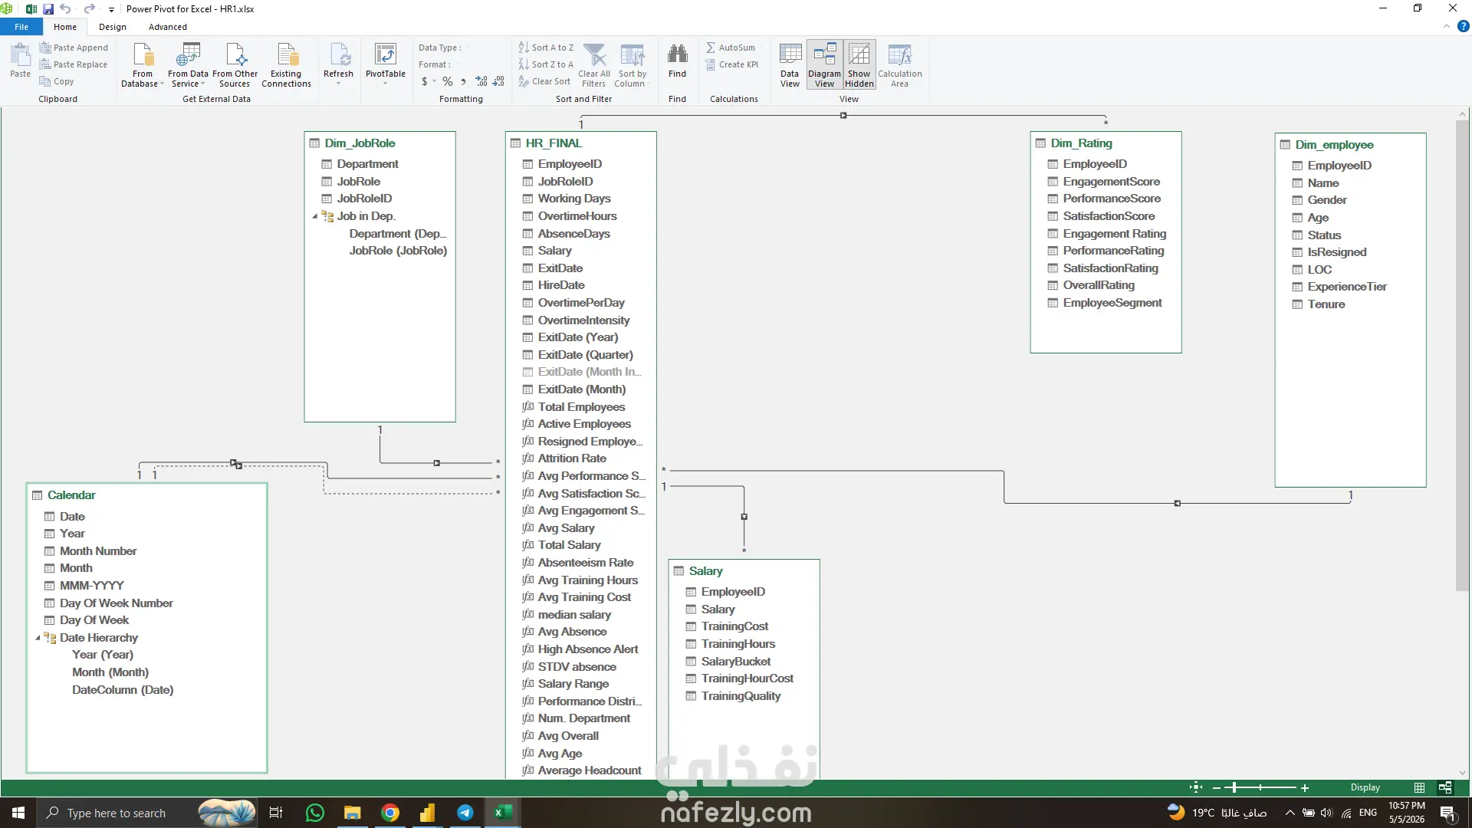Viewport: 1472px width, 828px height.
Task: Collapse the Job in Dep. hierarchy
Action: point(315,217)
